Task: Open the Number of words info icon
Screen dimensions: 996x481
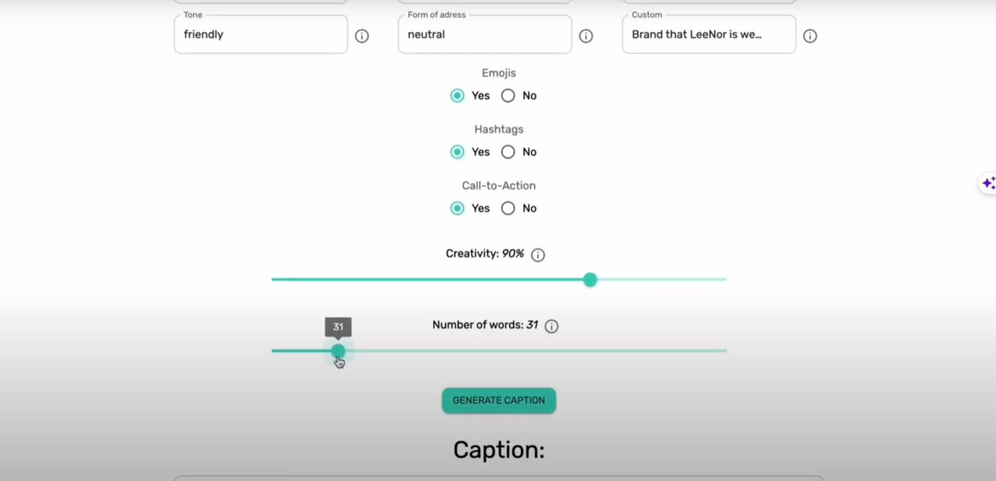Action: tap(551, 326)
